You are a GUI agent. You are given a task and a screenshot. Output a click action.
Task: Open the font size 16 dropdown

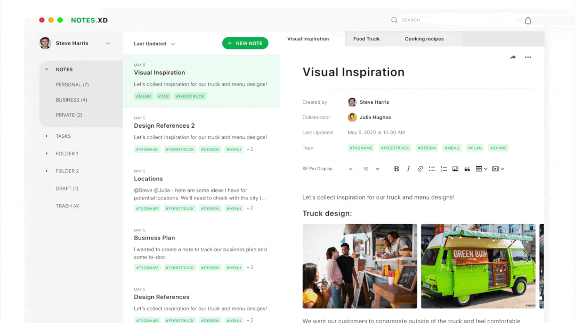[371, 169]
